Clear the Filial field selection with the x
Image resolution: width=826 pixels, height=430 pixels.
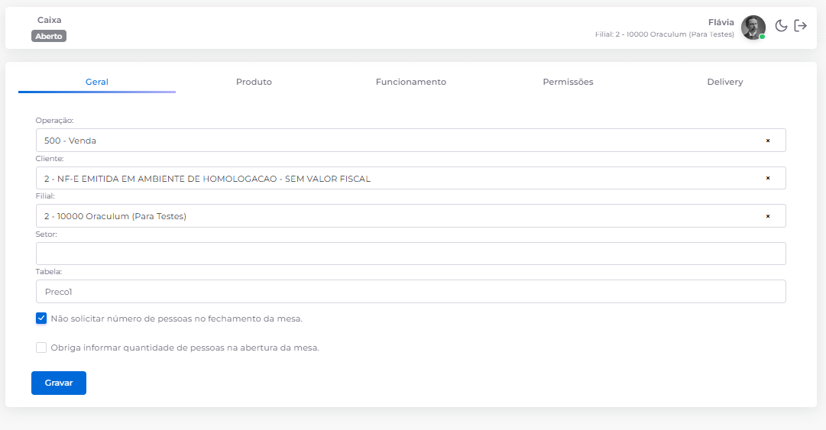pyautogui.click(x=767, y=216)
